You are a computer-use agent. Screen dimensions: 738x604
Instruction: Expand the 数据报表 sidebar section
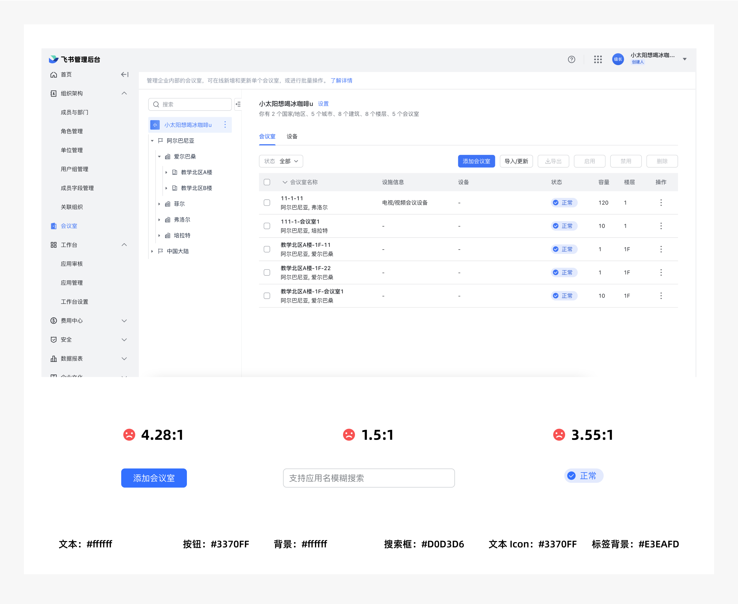[124, 358]
